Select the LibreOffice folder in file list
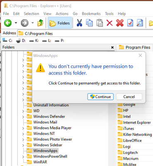 [x=129, y=141]
